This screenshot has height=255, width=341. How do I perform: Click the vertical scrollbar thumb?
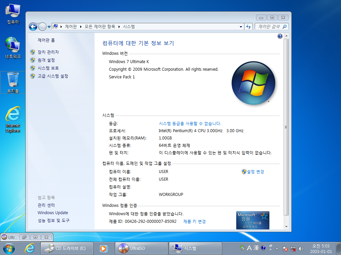point(286,127)
